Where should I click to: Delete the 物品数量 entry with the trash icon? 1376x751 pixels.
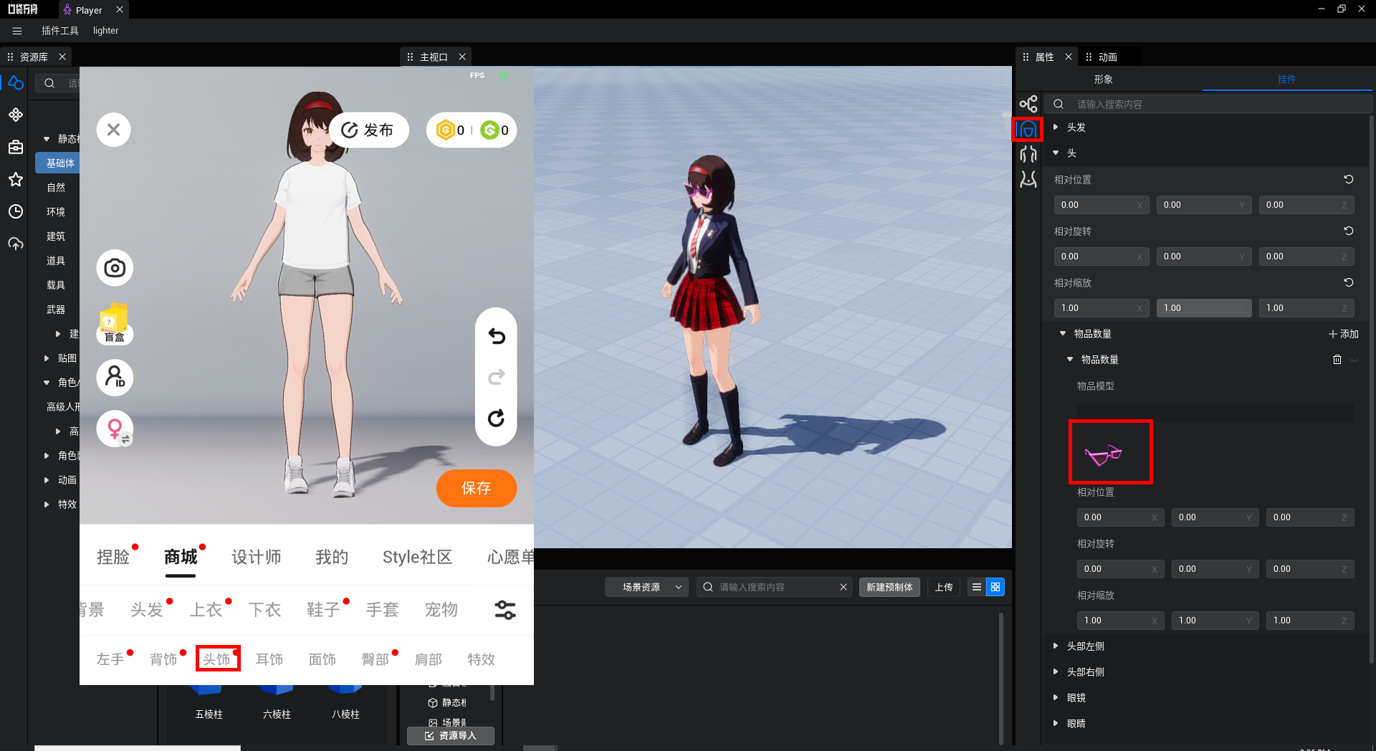(1337, 360)
